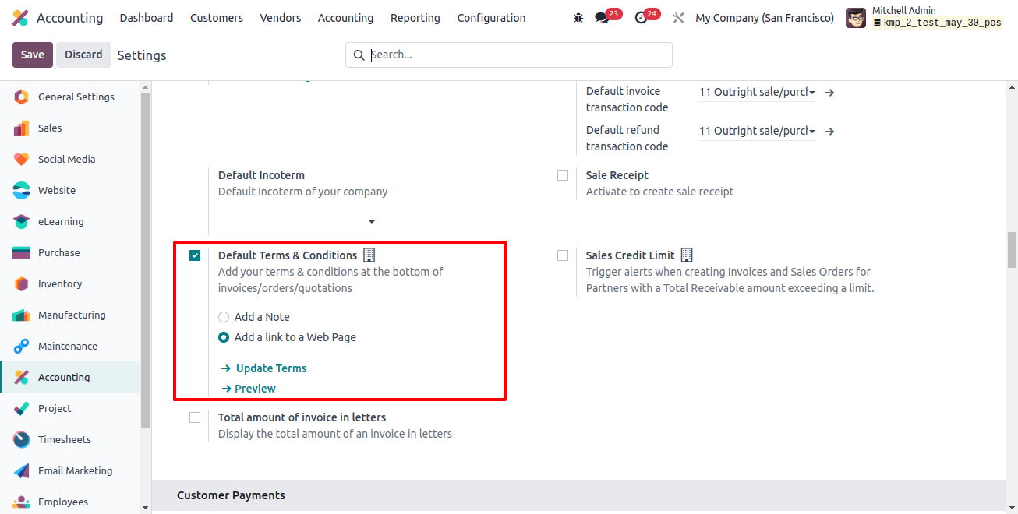Click the Email Marketing paper plane icon
This screenshot has height=514, width=1018.
pyautogui.click(x=22, y=471)
